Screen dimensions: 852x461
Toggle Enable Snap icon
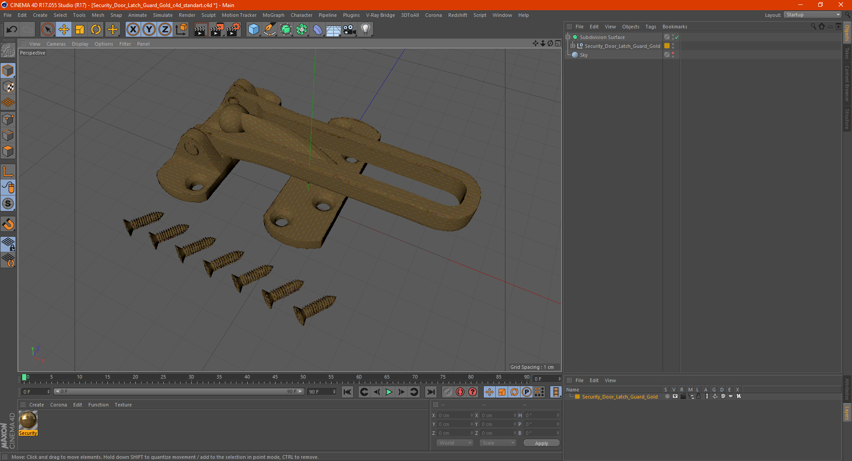(8, 203)
